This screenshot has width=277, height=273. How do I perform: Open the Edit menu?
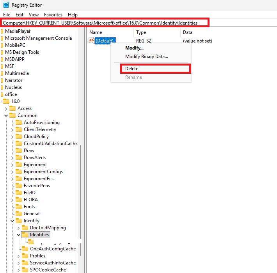(20, 15)
